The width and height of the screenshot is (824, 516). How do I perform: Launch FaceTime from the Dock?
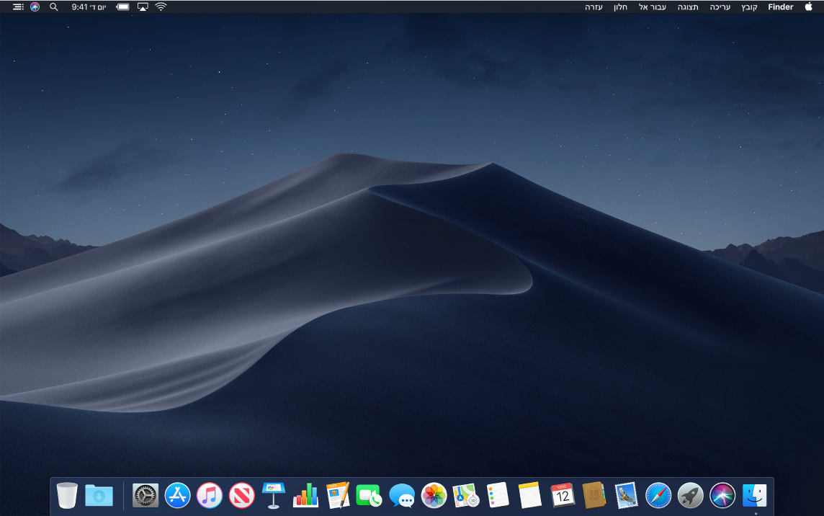(369, 495)
